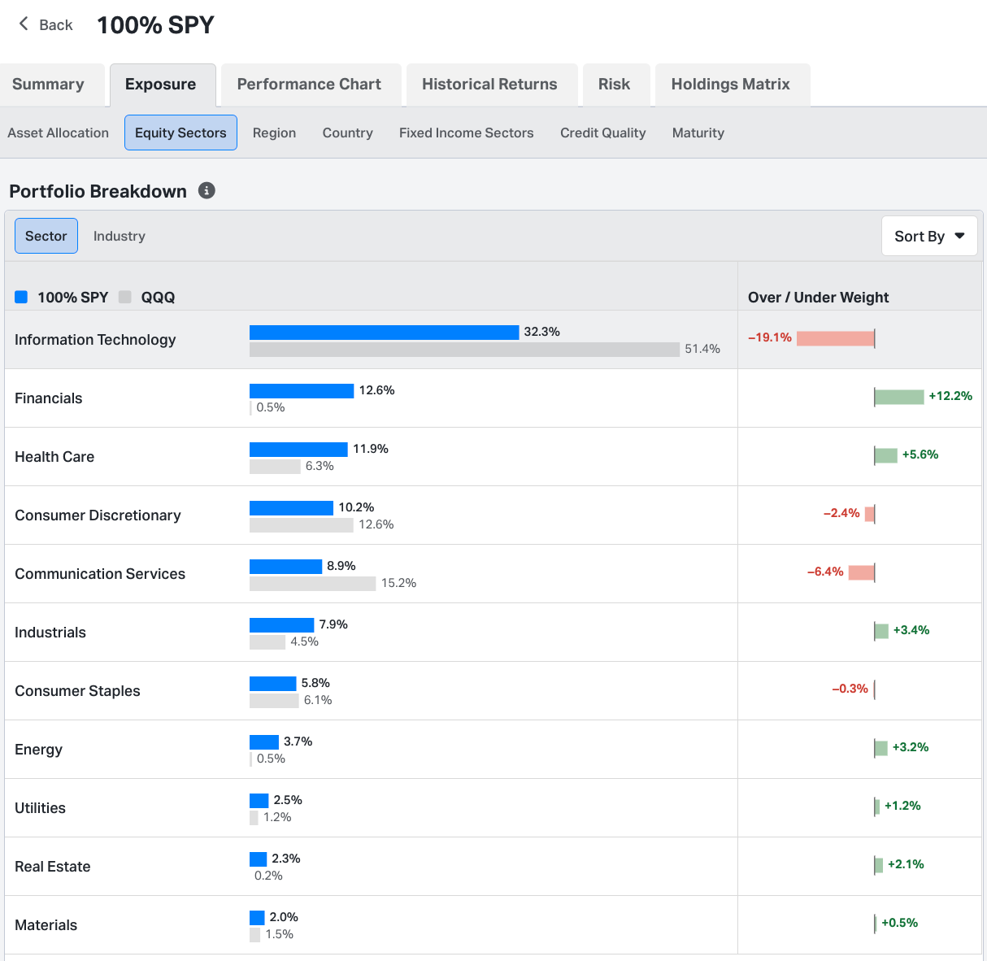Screen dimensions: 987x961
Task: Click the Communication Services label
Action: pos(100,574)
